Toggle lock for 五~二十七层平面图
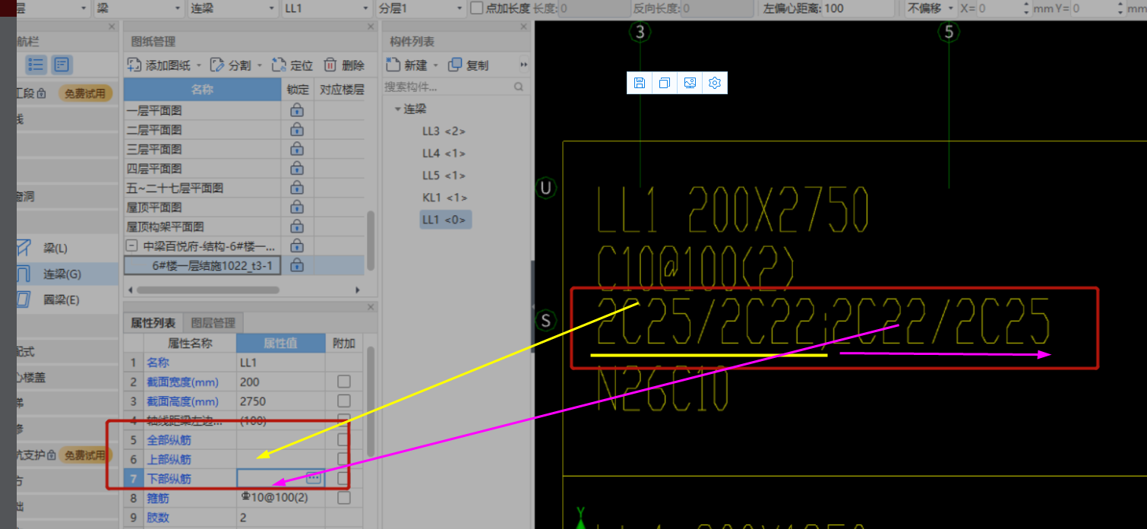The height and width of the screenshot is (529, 1147). click(297, 188)
